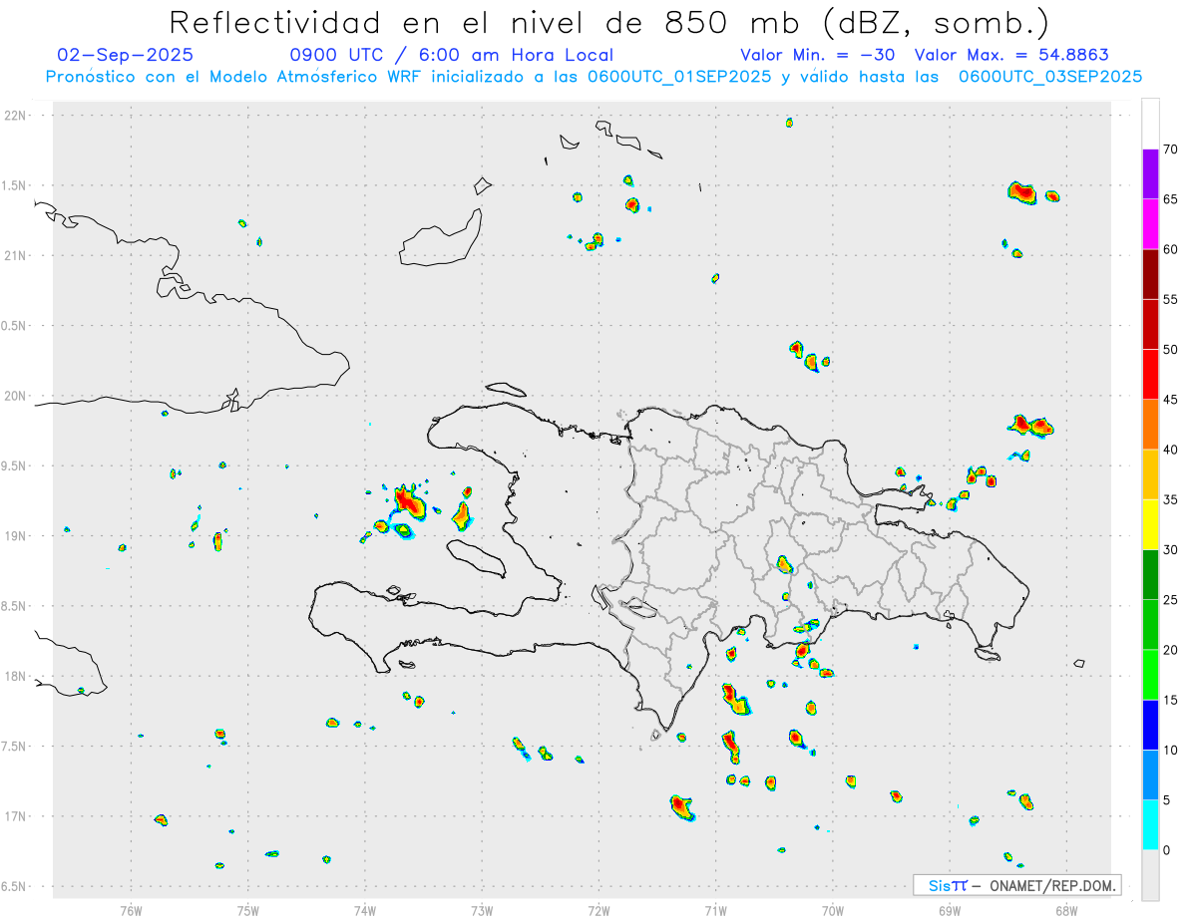
Task: Pick the dark red 50–55 dBZ colorbar segment
Action: coord(1150,324)
